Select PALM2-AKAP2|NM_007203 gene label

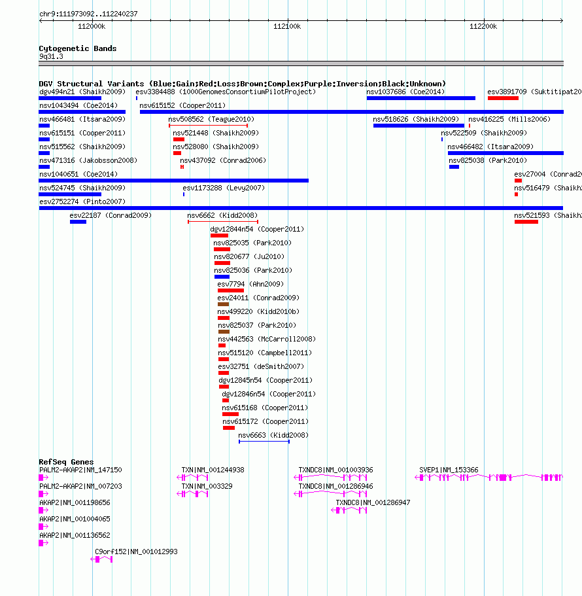pos(80,486)
